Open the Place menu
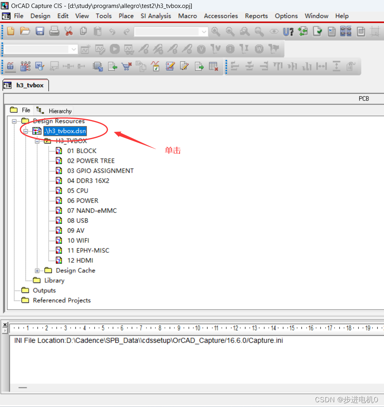The image size is (384, 407). pos(126,16)
